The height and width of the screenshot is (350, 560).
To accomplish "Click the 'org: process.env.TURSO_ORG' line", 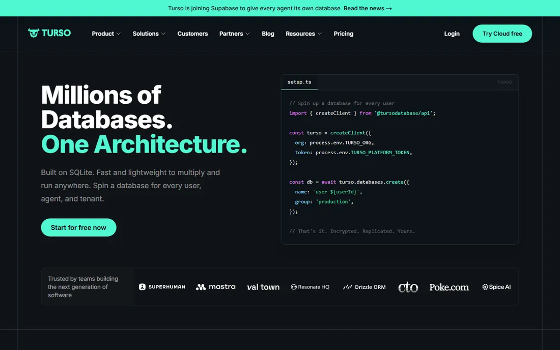I will [334, 143].
